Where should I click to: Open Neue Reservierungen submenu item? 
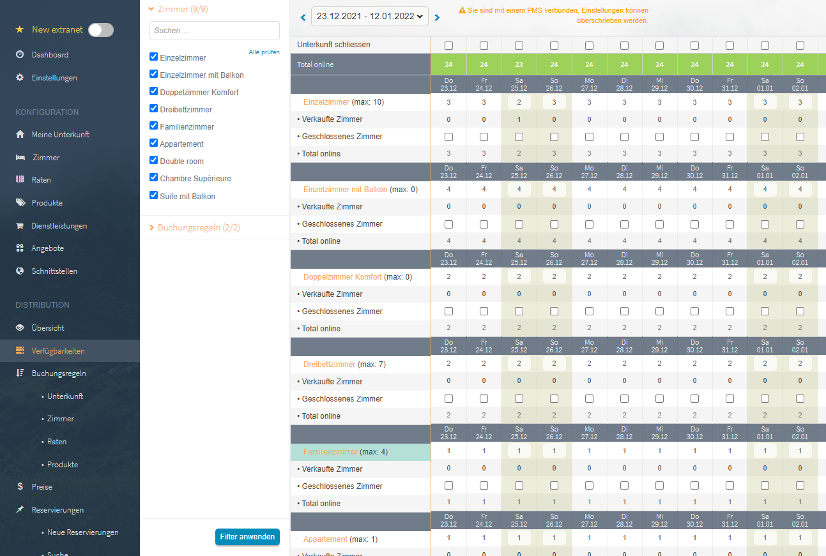click(x=83, y=532)
